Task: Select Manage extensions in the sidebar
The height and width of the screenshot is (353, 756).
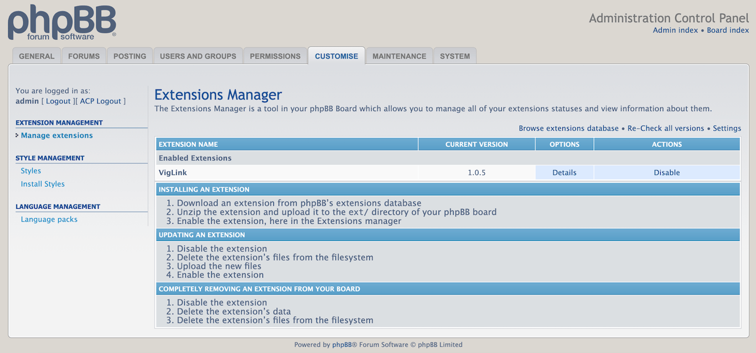Action: pyautogui.click(x=56, y=135)
